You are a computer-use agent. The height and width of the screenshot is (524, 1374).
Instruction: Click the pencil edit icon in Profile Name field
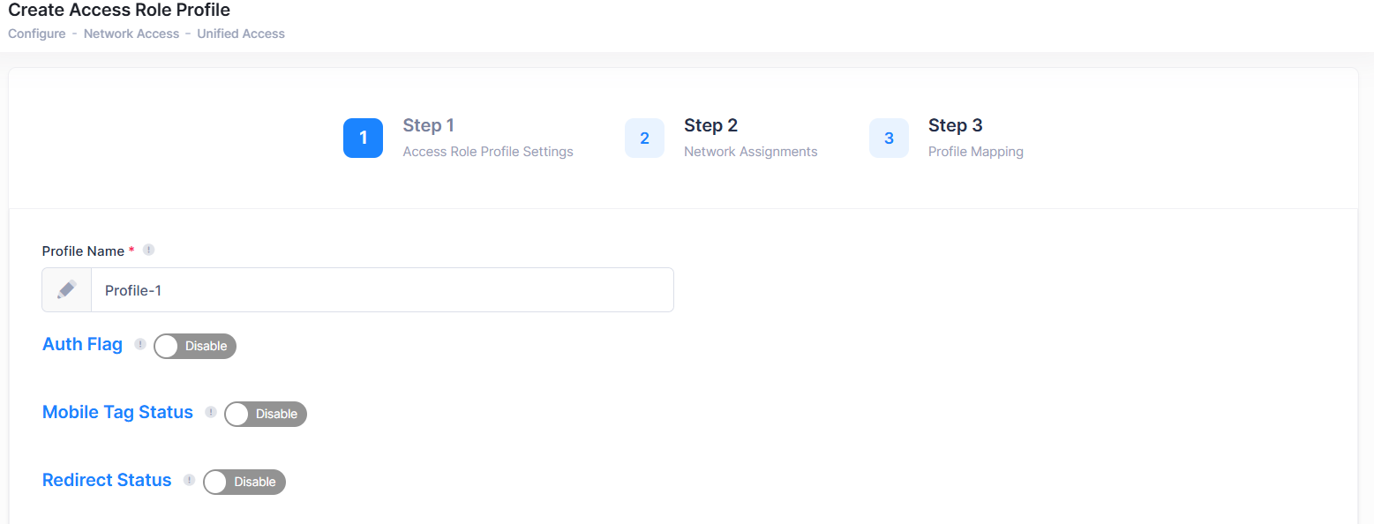(x=66, y=289)
